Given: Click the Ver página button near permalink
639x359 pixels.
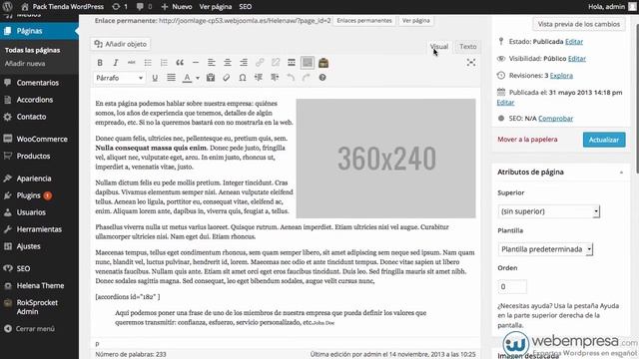Looking at the screenshot, I should (x=415, y=20).
